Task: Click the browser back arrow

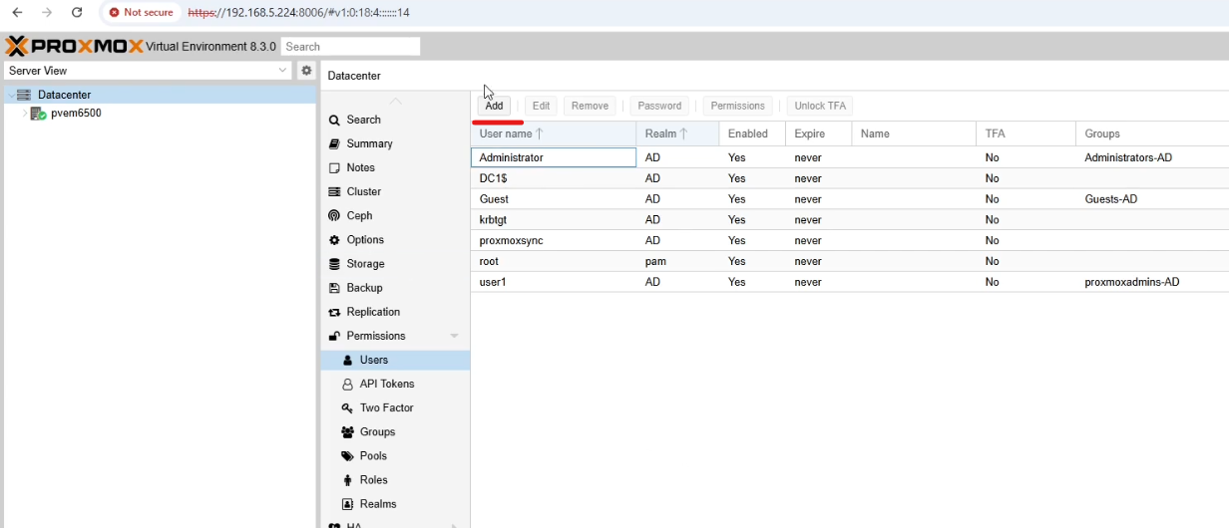Action: [17, 13]
